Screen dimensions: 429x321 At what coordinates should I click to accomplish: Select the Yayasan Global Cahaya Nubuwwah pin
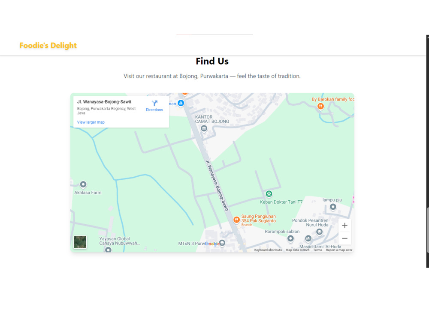click(109, 250)
